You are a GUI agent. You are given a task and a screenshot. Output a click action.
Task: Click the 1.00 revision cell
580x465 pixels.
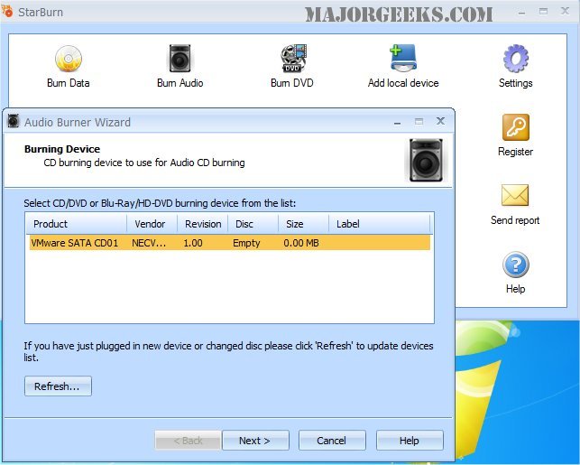point(193,243)
